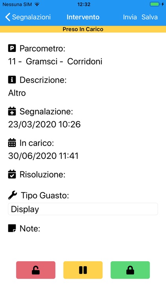The width and height of the screenshot is (166, 295).
Task: Tap the yellow pause button
Action: coord(83,270)
